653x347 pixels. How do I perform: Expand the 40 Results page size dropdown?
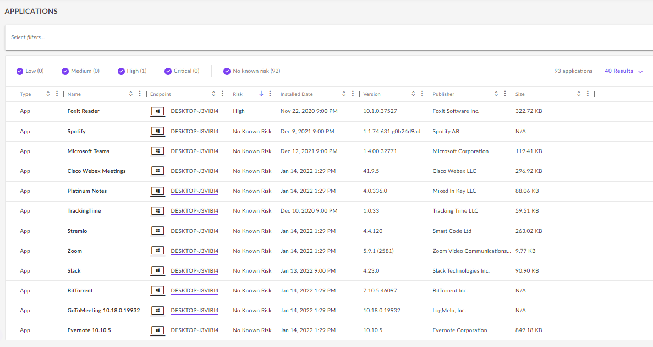point(623,71)
